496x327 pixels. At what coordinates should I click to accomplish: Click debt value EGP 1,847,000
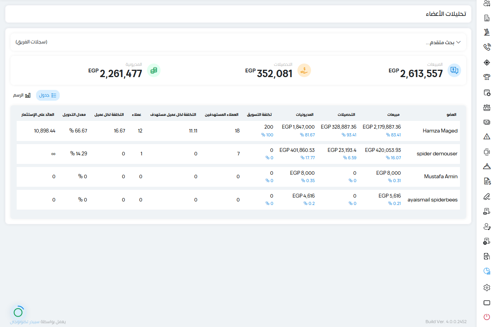[298, 127]
